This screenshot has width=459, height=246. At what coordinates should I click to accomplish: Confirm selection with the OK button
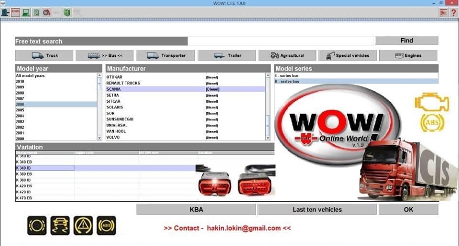[408, 209]
